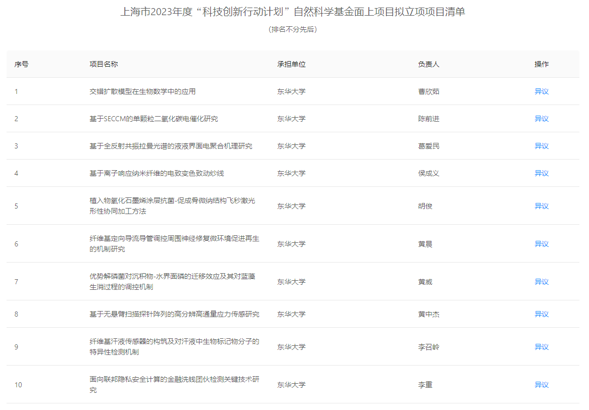Image resolution: width=589 pixels, height=410 pixels.
Task: Click 东华大学 in row 10 (李重)
Action: pos(291,385)
